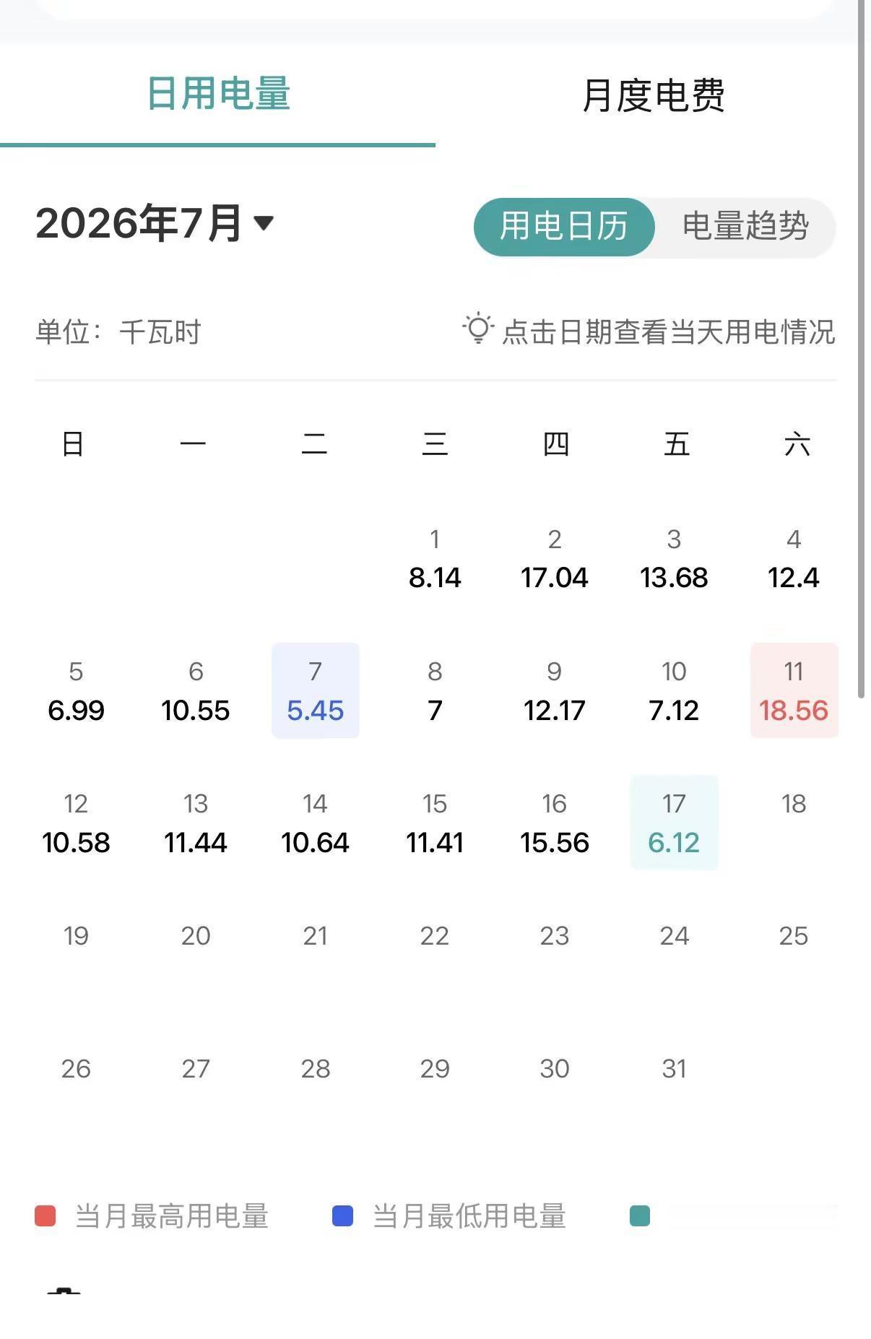
Task: Click date 25 in the calendar
Action: (794, 936)
